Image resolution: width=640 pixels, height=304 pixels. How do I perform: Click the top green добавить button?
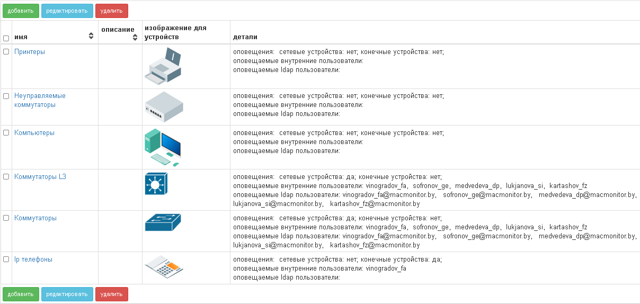pyautogui.click(x=21, y=11)
